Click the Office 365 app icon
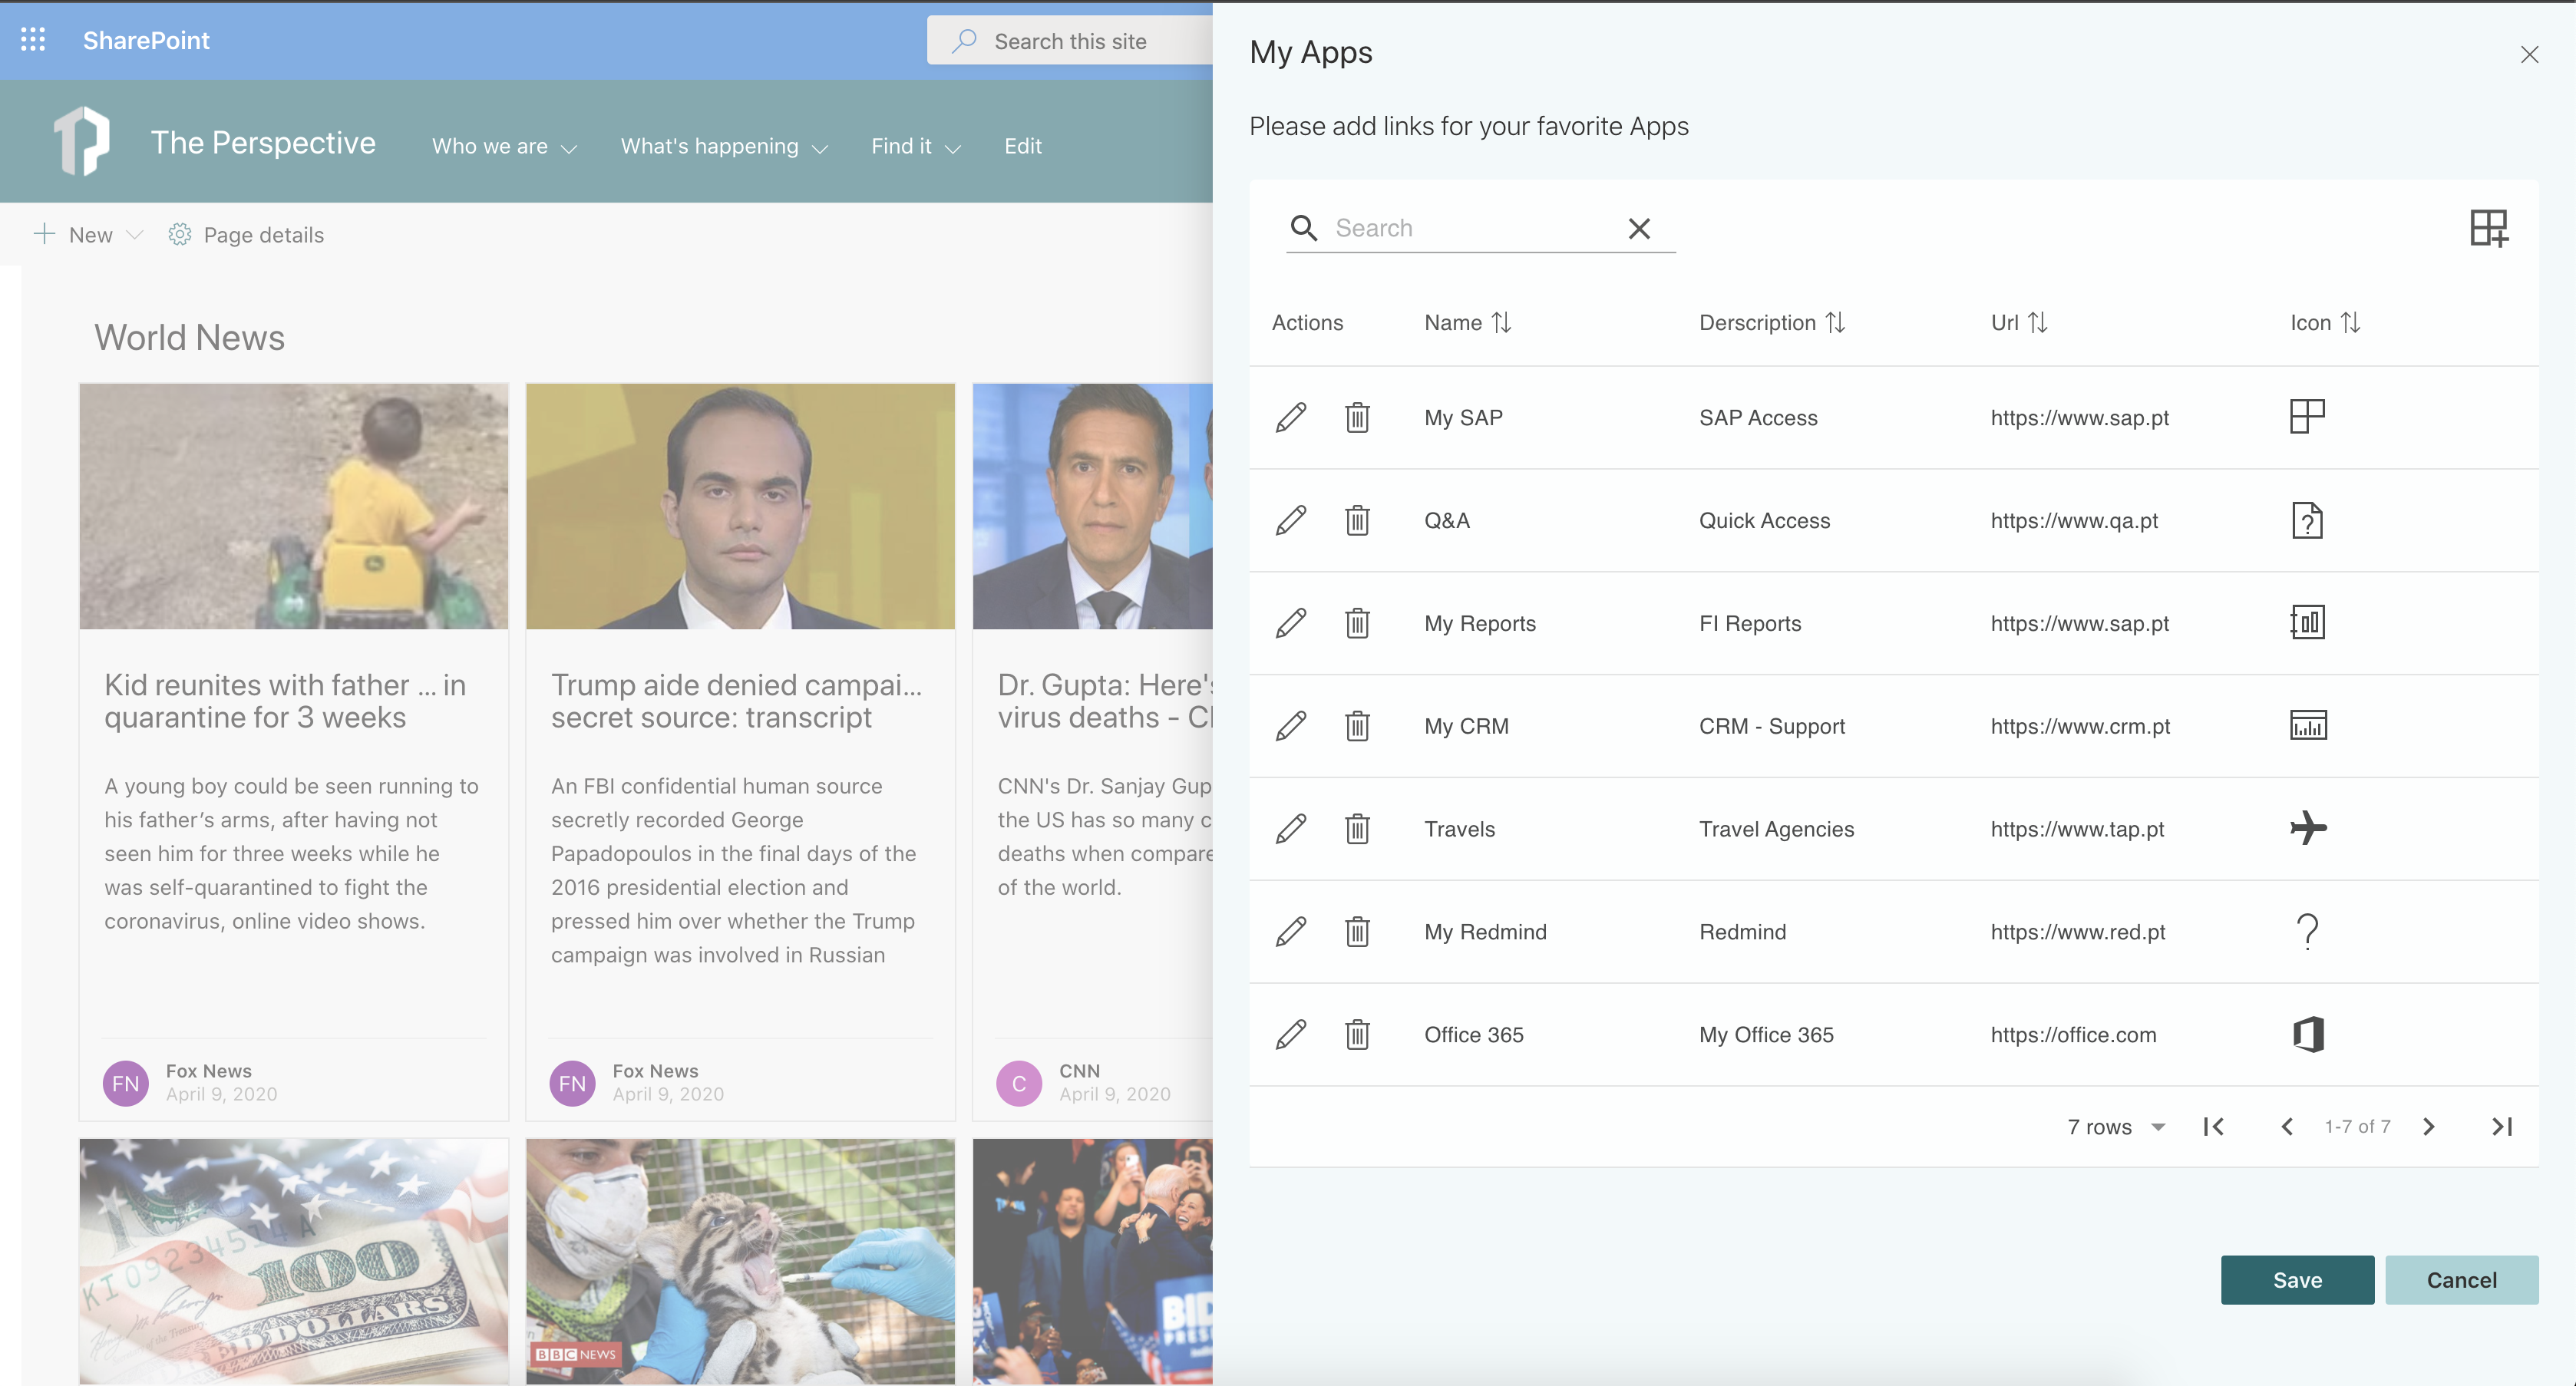 [x=2307, y=1033]
